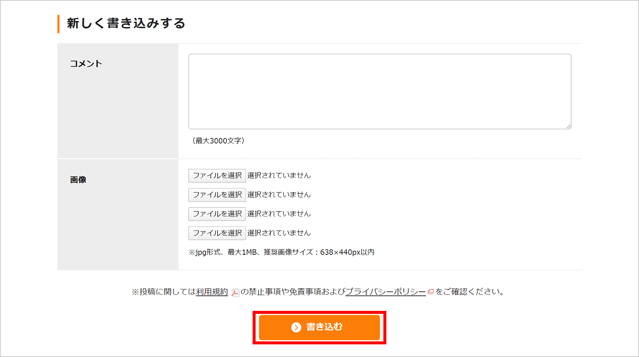Click third 選択されていません file status text
Viewport: 639px width, 357px height.
point(279,214)
